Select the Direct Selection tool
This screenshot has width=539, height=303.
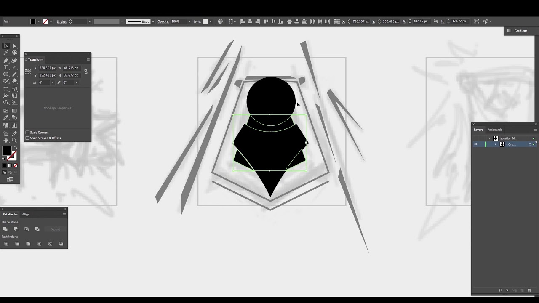pyautogui.click(x=14, y=46)
